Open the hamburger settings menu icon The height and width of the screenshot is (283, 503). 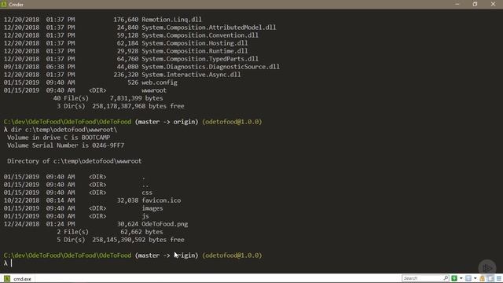tap(499, 278)
